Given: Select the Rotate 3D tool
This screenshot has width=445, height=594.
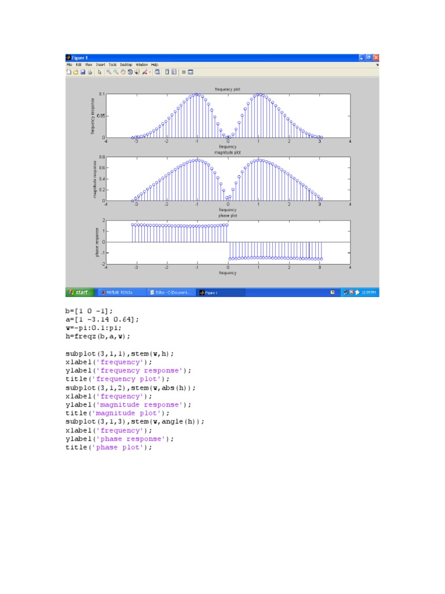Looking at the screenshot, I should coord(130,72).
